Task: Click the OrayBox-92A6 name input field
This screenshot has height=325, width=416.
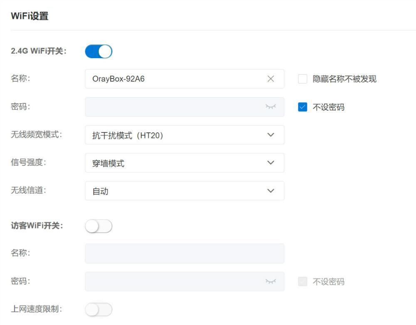Action: pos(175,79)
